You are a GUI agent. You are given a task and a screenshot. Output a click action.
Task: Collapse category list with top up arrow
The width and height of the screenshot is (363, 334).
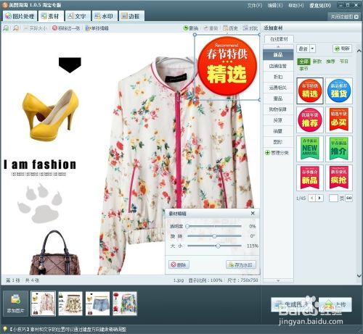(x=278, y=46)
